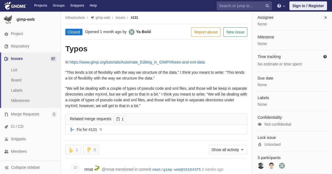Click the Repository file icon
332x174 pixels.
point(6,46)
